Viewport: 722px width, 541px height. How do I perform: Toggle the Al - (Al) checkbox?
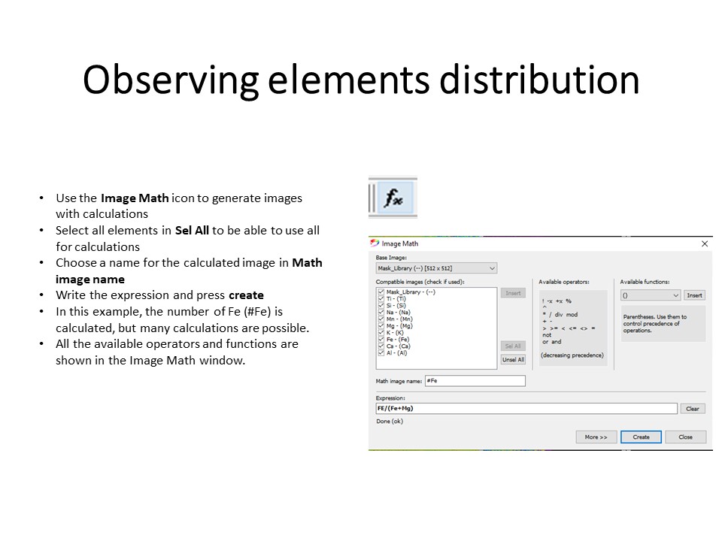pos(381,353)
